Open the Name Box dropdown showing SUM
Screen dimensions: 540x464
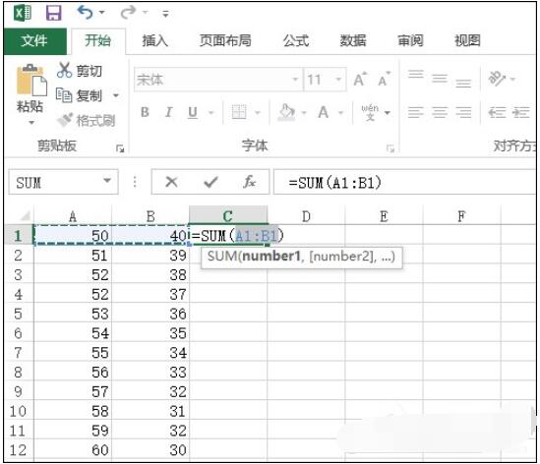pyautogui.click(x=107, y=180)
